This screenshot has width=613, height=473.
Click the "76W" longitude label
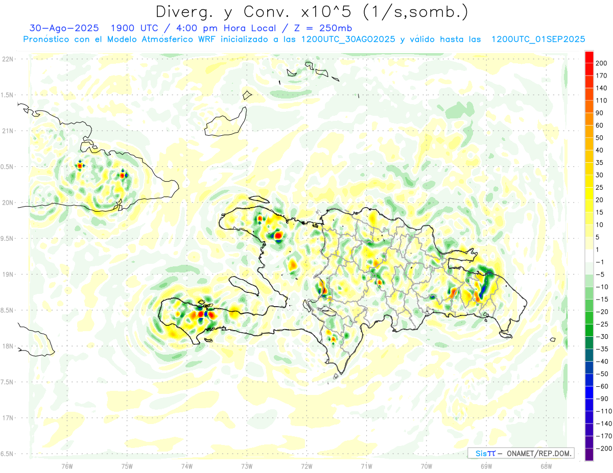tap(67, 466)
